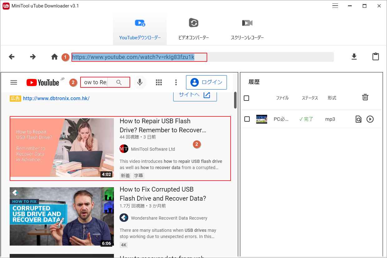Click the MiniTool uTube Downloader app logo

point(6,6)
